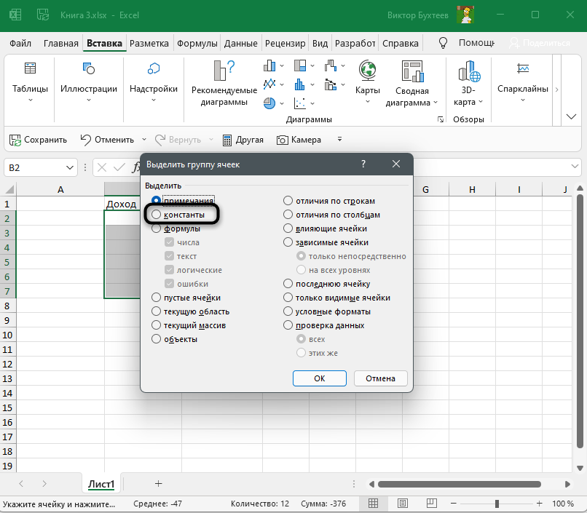Viewport: 587px width, 513px height.
Task: Switch to the Формулы ribbon tab
Action: tap(198, 43)
